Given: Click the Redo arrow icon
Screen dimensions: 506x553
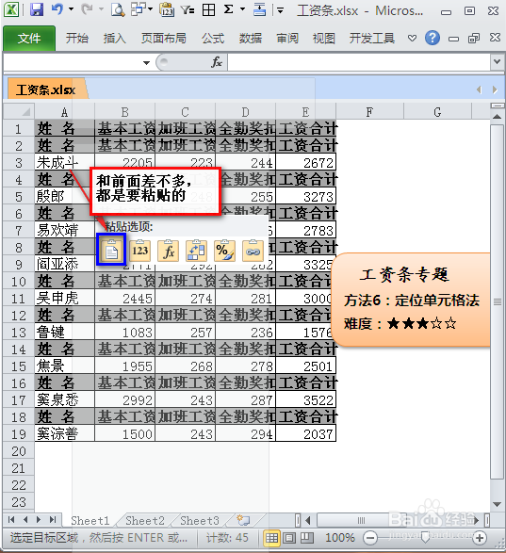Looking at the screenshot, I should tap(87, 9).
